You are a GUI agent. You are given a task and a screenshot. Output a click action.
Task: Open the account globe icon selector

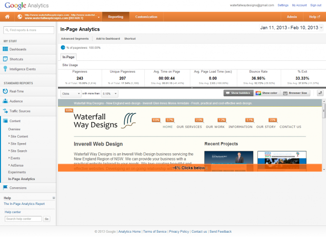coord(20,17)
